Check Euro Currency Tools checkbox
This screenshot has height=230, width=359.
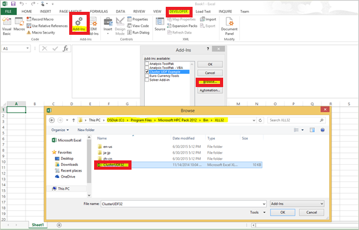coord(147,76)
